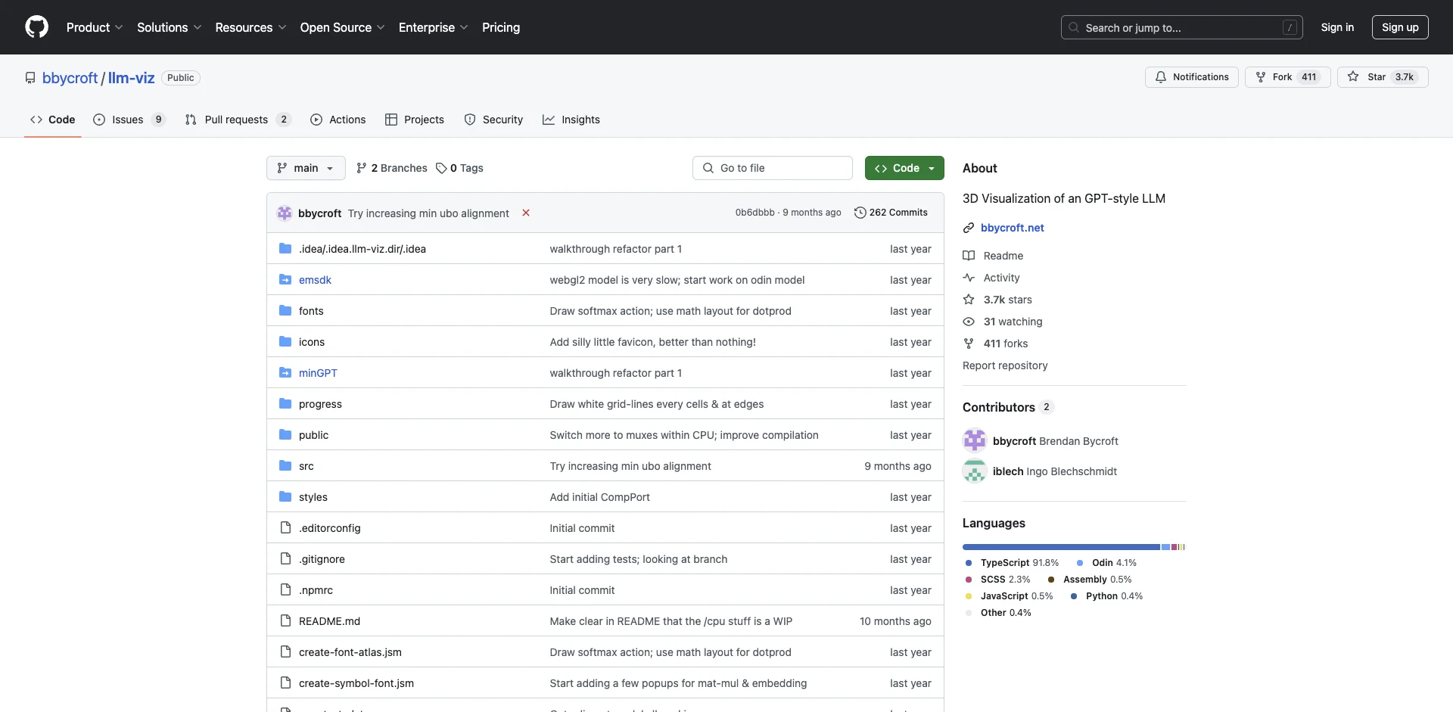The height and width of the screenshot is (712, 1453).
Task: Open the create-font-atlas.jsm file
Action: [x=350, y=652]
